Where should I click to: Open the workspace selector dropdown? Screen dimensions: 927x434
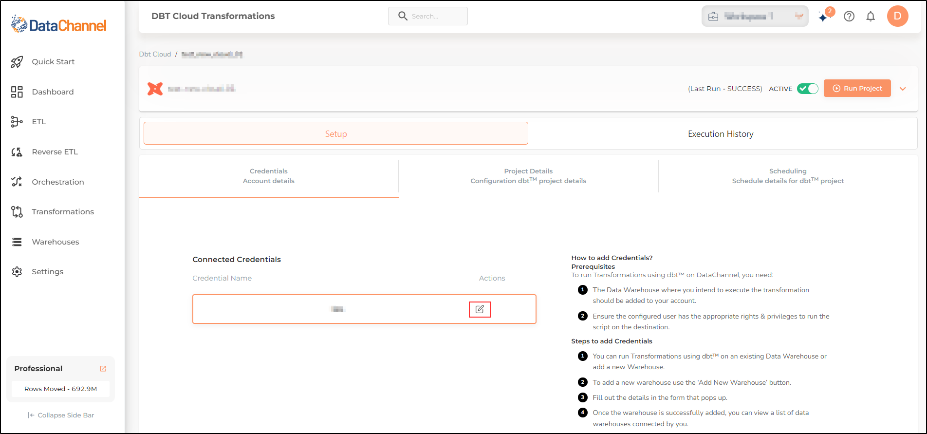click(x=755, y=16)
